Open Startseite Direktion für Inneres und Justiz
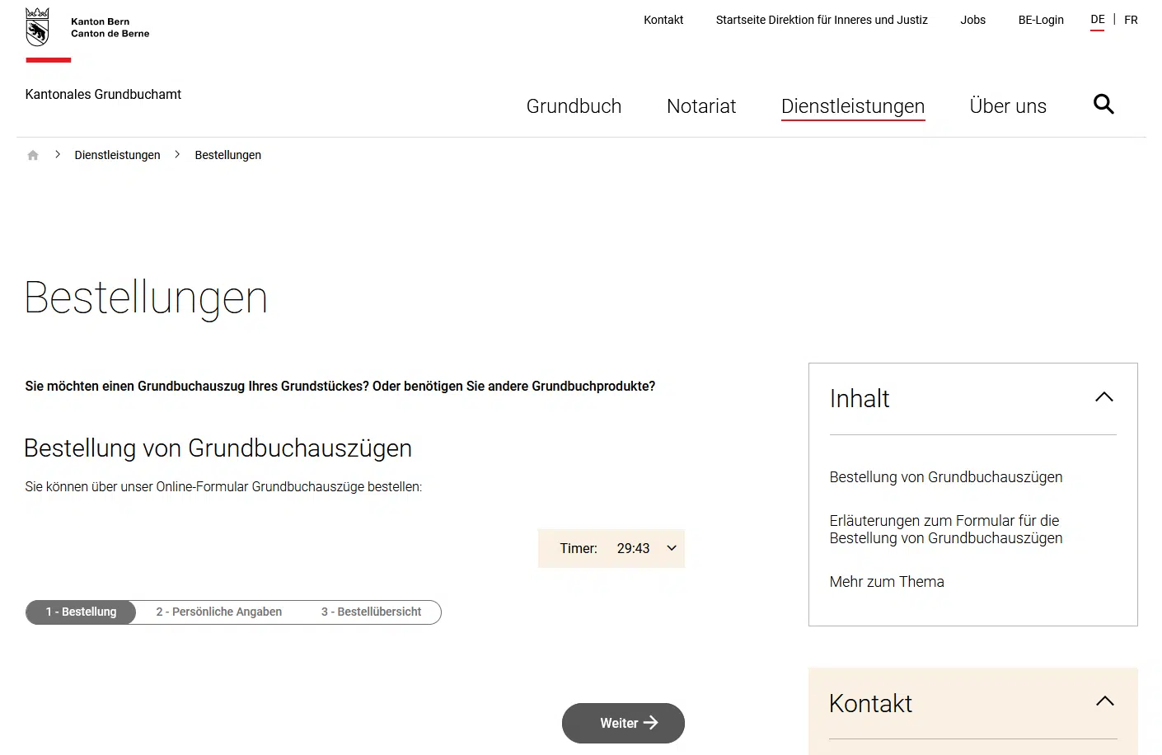1162x755 pixels. 821,20
